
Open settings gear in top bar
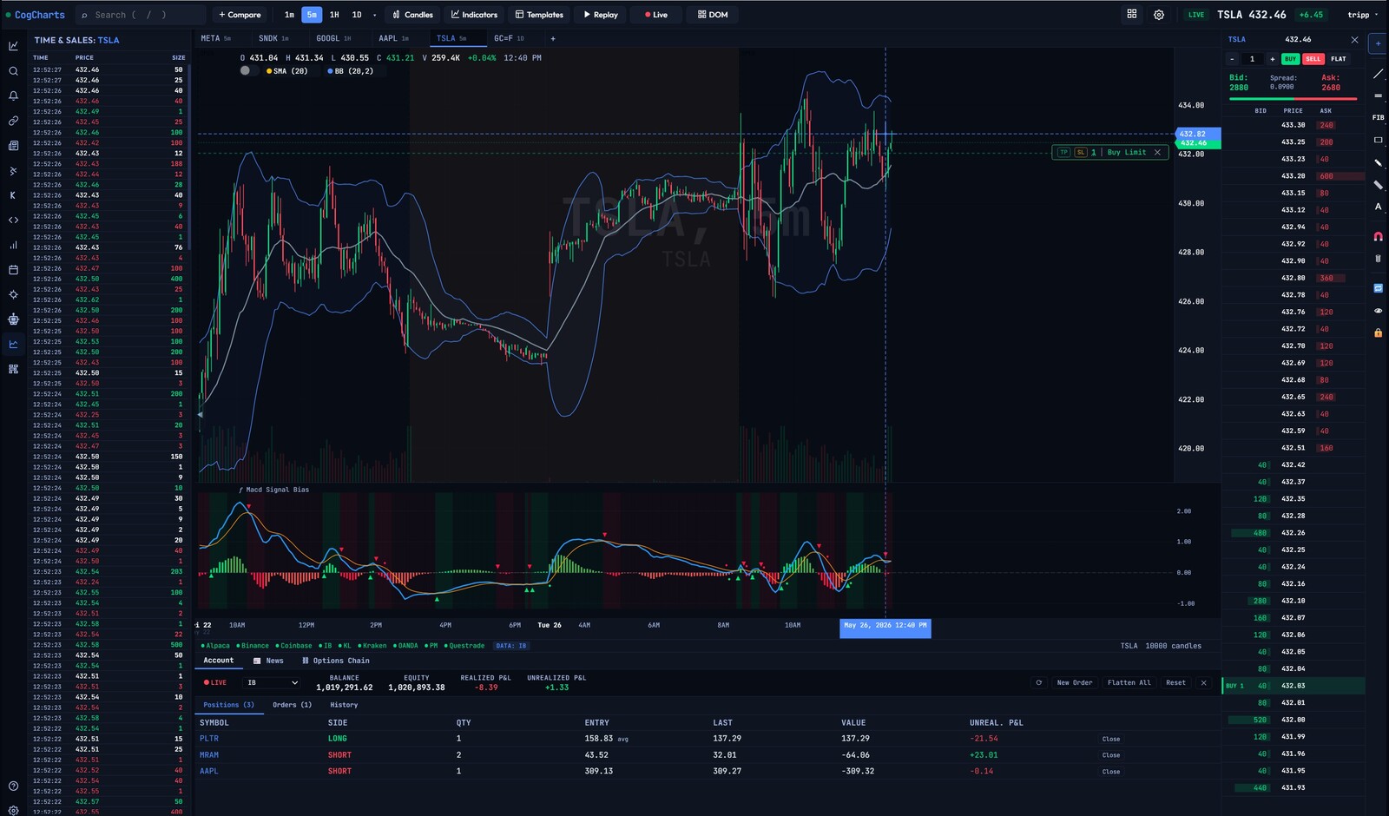click(1159, 15)
